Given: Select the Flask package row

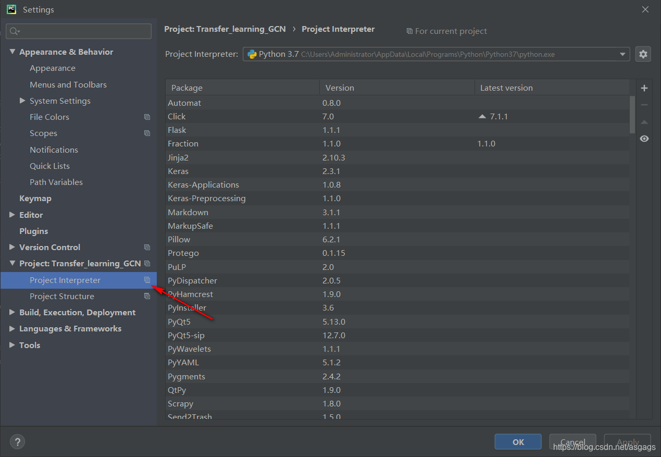Looking at the screenshot, I should coord(397,130).
